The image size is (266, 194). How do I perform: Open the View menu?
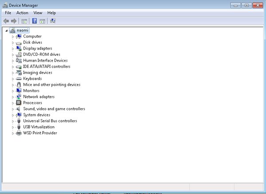(x=38, y=13)
